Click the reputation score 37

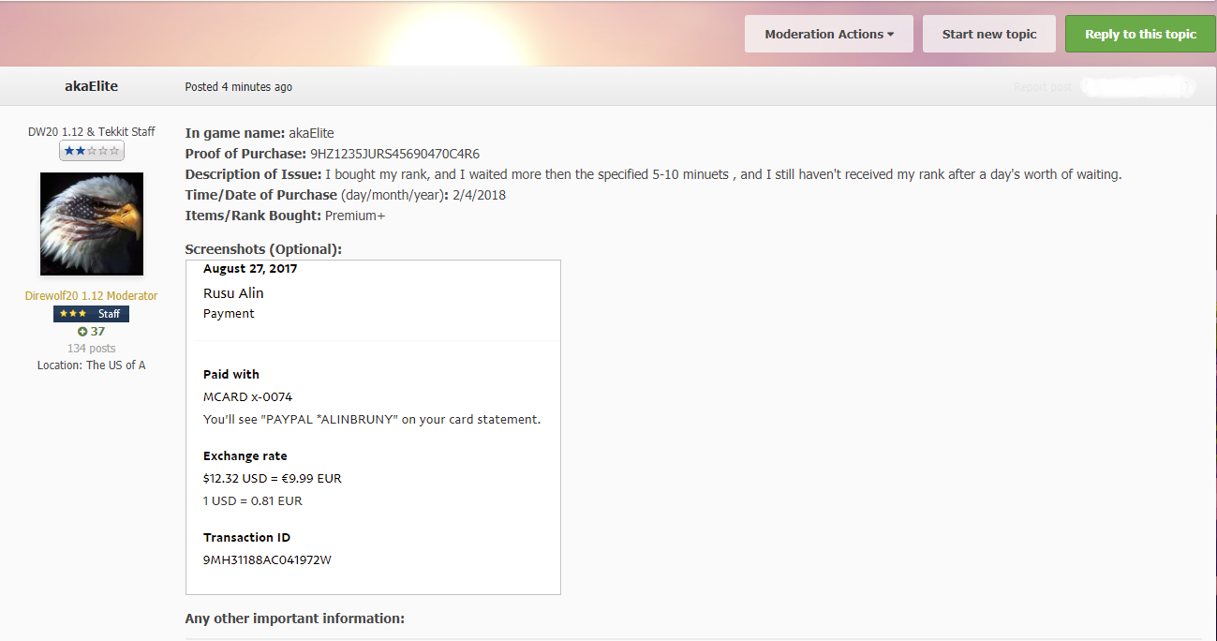97,331
